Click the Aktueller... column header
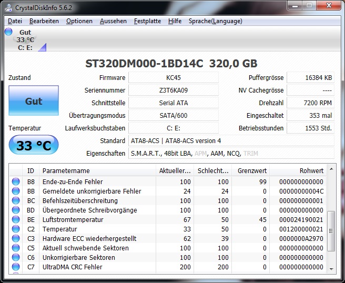The height and width of the screenshot is (283, 345). click(x=175, y=170)
